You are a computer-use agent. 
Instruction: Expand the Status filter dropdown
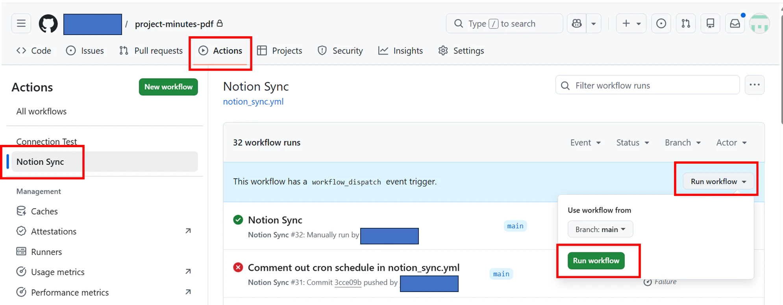(633, 142)
